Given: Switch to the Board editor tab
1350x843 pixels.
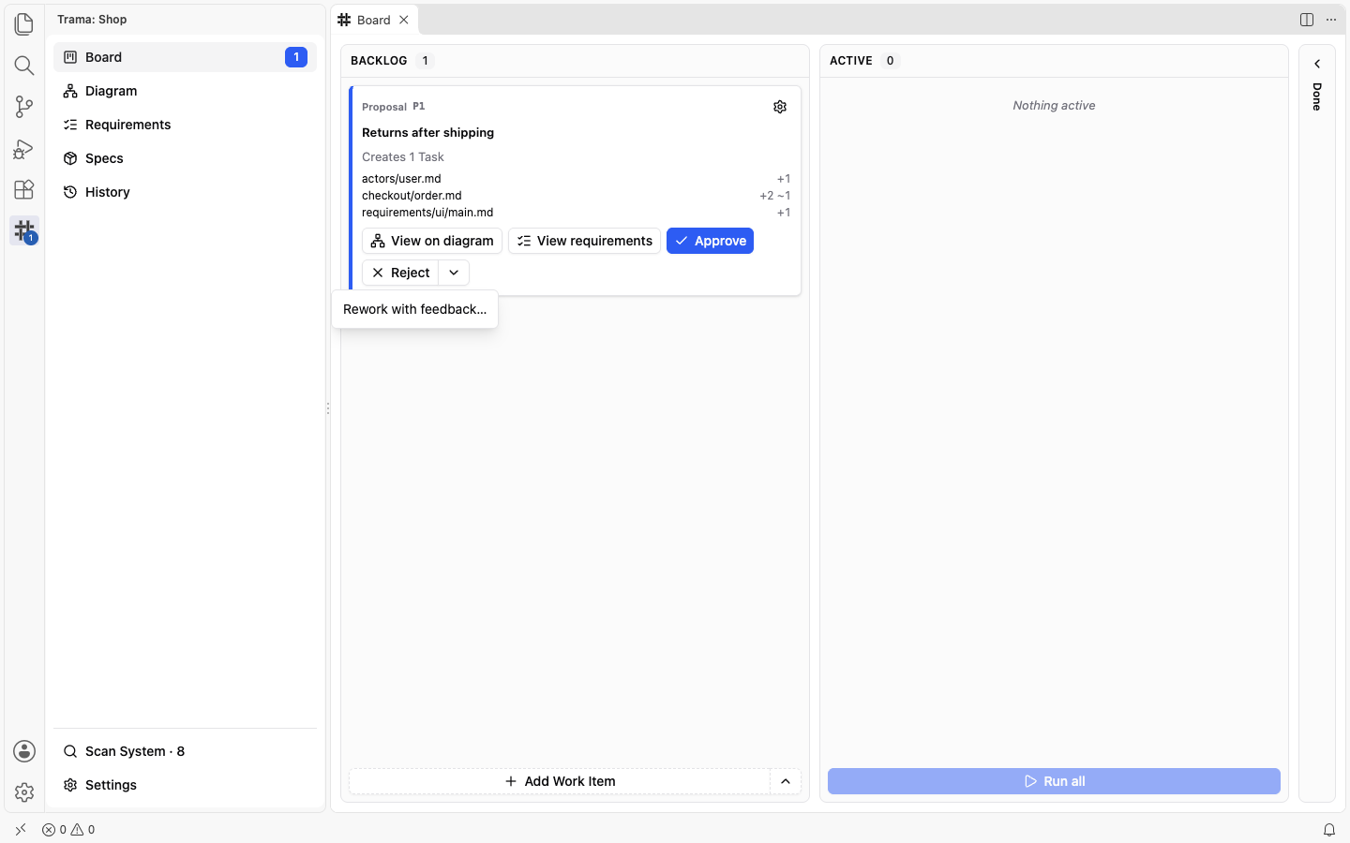Looking at the screenshot, I should pyautogui.click(x=373, y=20).
